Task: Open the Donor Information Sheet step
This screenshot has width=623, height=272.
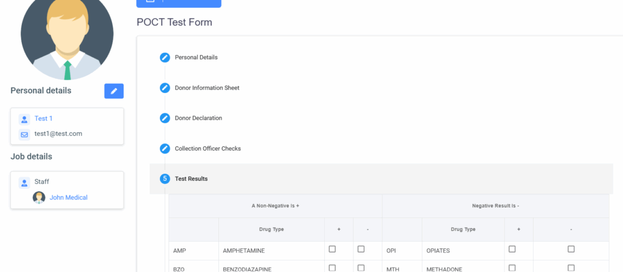Action: coord(207,88)
